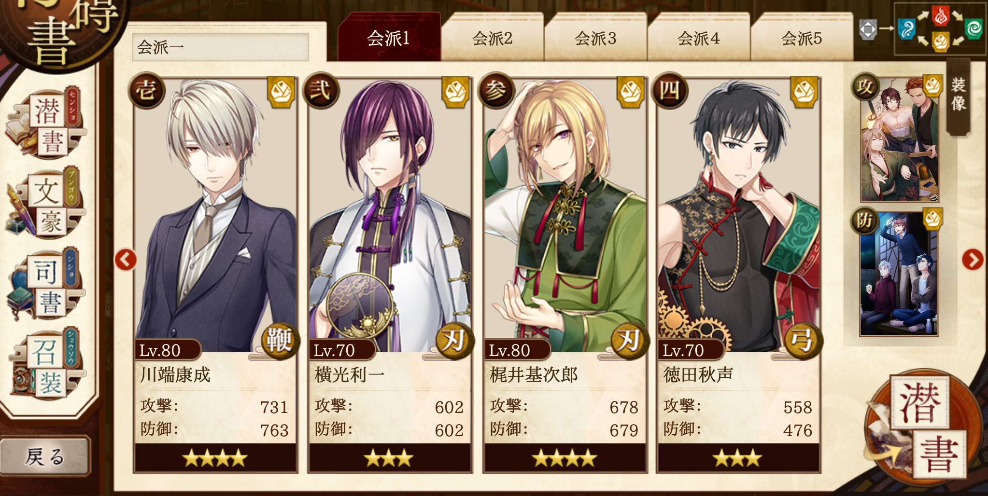This screenshot has width=988, height=496.
Task: Click the red right arrow
Action: pos(973,260)
